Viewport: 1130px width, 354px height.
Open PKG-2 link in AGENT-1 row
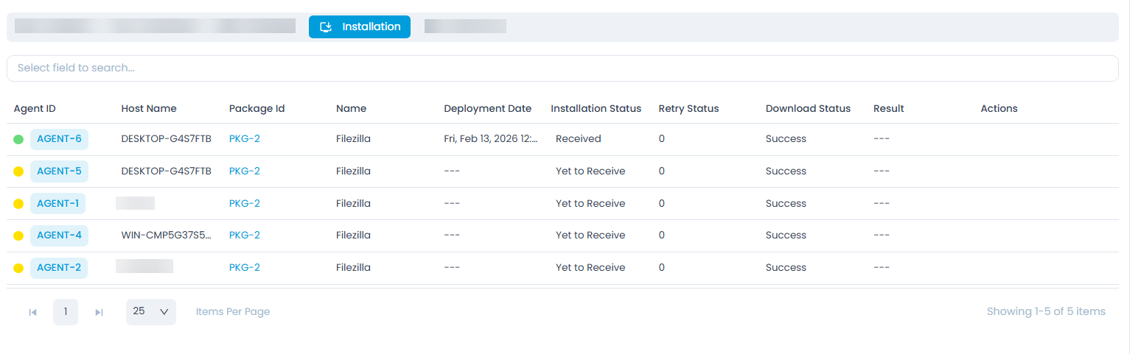(245, 204)
